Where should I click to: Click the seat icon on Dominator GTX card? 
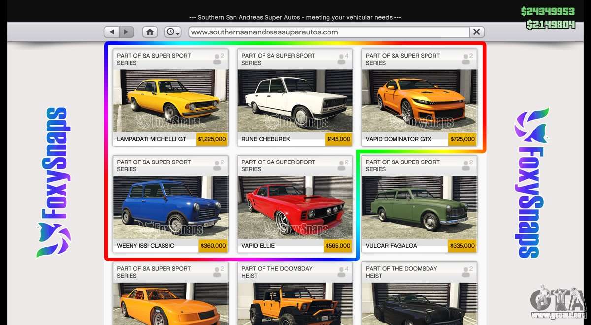pyautogui.click(x=467, y=59)
